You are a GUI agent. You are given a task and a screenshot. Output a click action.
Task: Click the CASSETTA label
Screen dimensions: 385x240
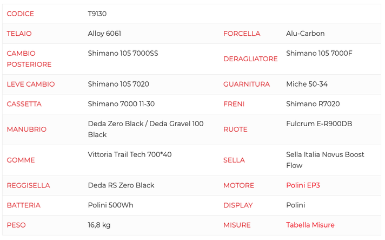(24, 104)
